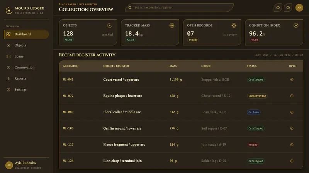
Task: Click the Conservation status badge for ML-072
Action: click(x=257, y=96)
